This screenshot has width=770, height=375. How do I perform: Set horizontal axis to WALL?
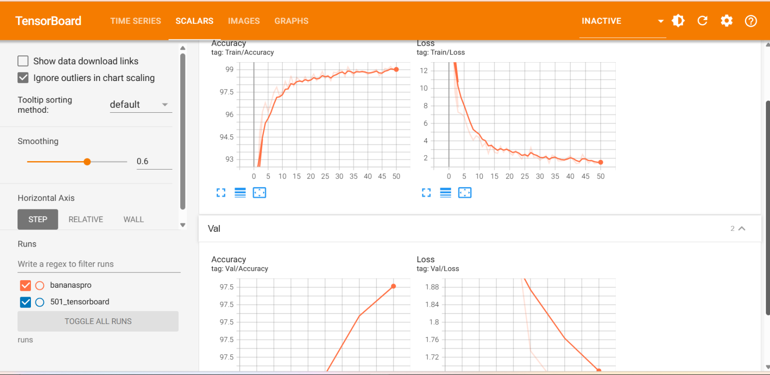click(x=134, y=219)
